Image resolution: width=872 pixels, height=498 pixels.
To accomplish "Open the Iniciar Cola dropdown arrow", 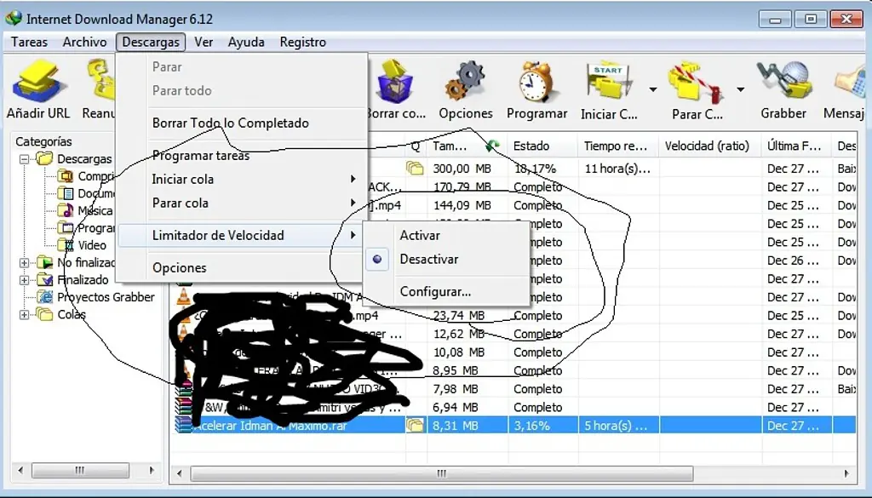I will click(x=653, y=89).
